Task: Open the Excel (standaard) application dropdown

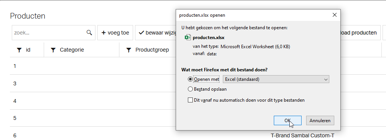Action: [x=276, y=79]
